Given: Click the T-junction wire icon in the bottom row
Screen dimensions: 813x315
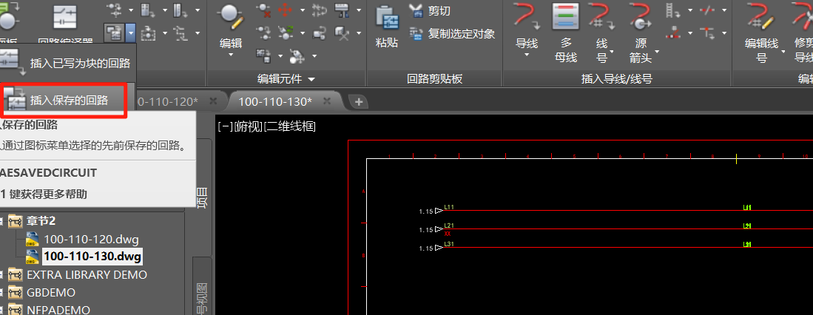Looking at the screenshot, I should tap(707, 33).
